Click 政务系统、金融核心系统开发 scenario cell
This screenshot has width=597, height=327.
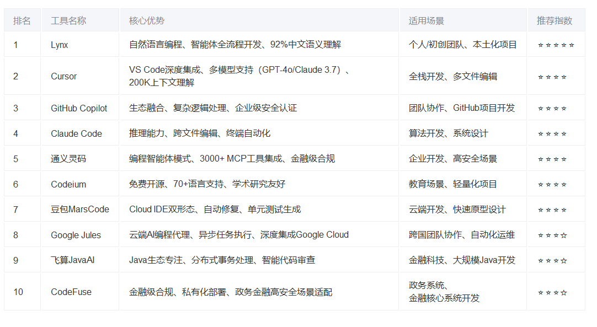[463, 292]
